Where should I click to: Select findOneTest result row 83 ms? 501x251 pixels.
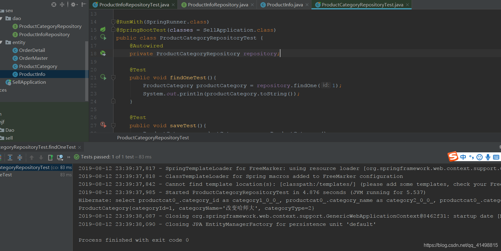pyautogui.click(x=36, y=175)
